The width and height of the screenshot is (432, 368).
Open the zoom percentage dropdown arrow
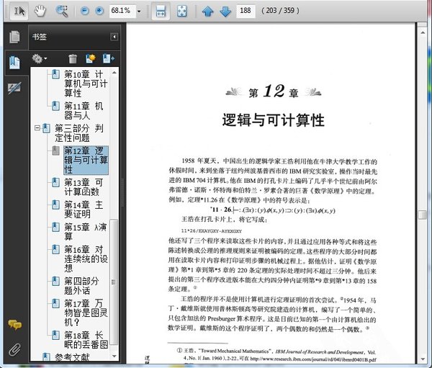[x=139, y=11]
